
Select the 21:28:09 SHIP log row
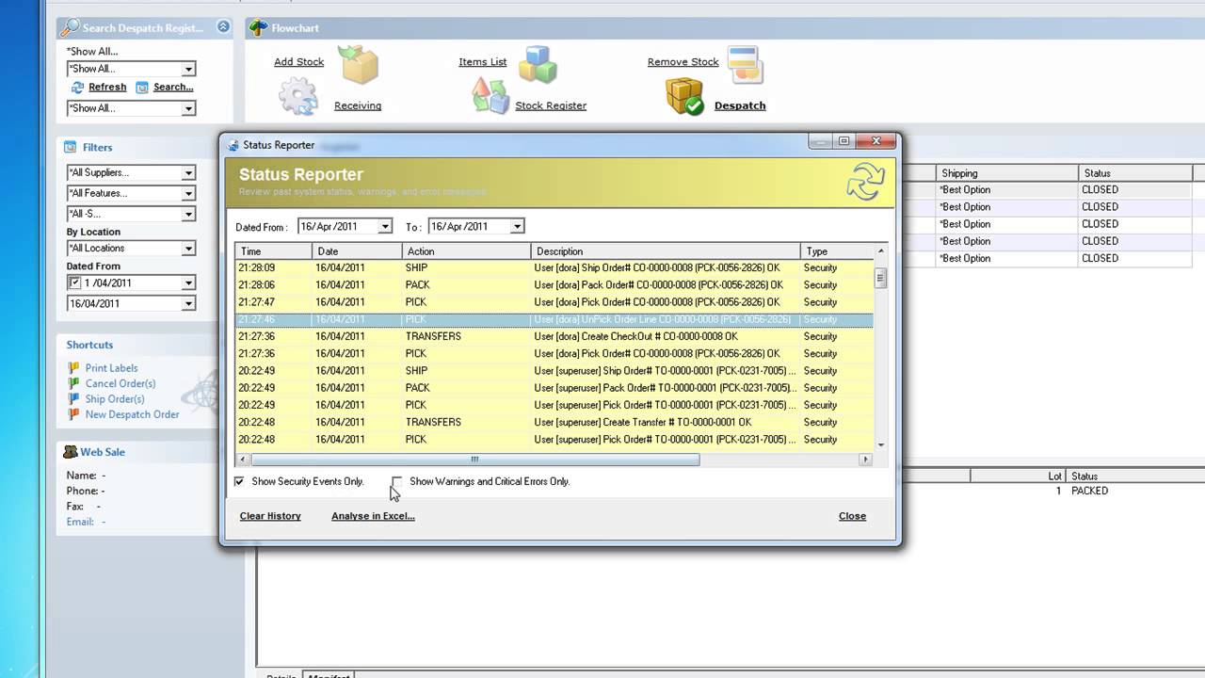click(554, 267)
